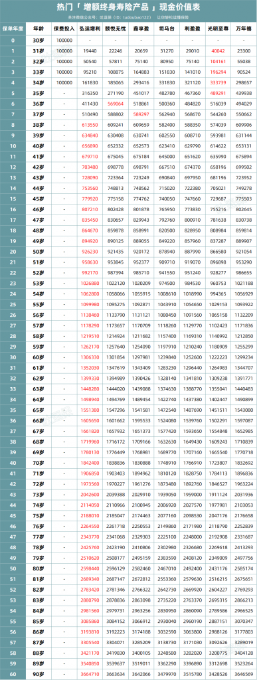Click the red value 613550

(89, 124)
